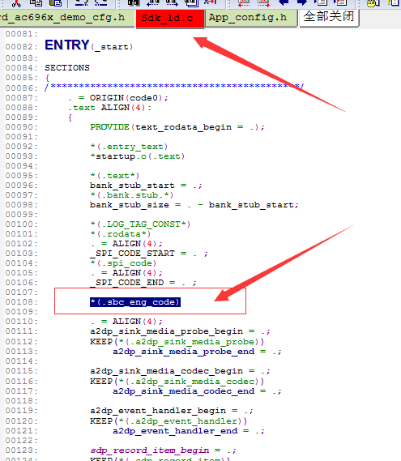Click the *startup.o(.text) line
Image resolution: width=401 pixels, height=461 pixels.
tap(138, 156)
